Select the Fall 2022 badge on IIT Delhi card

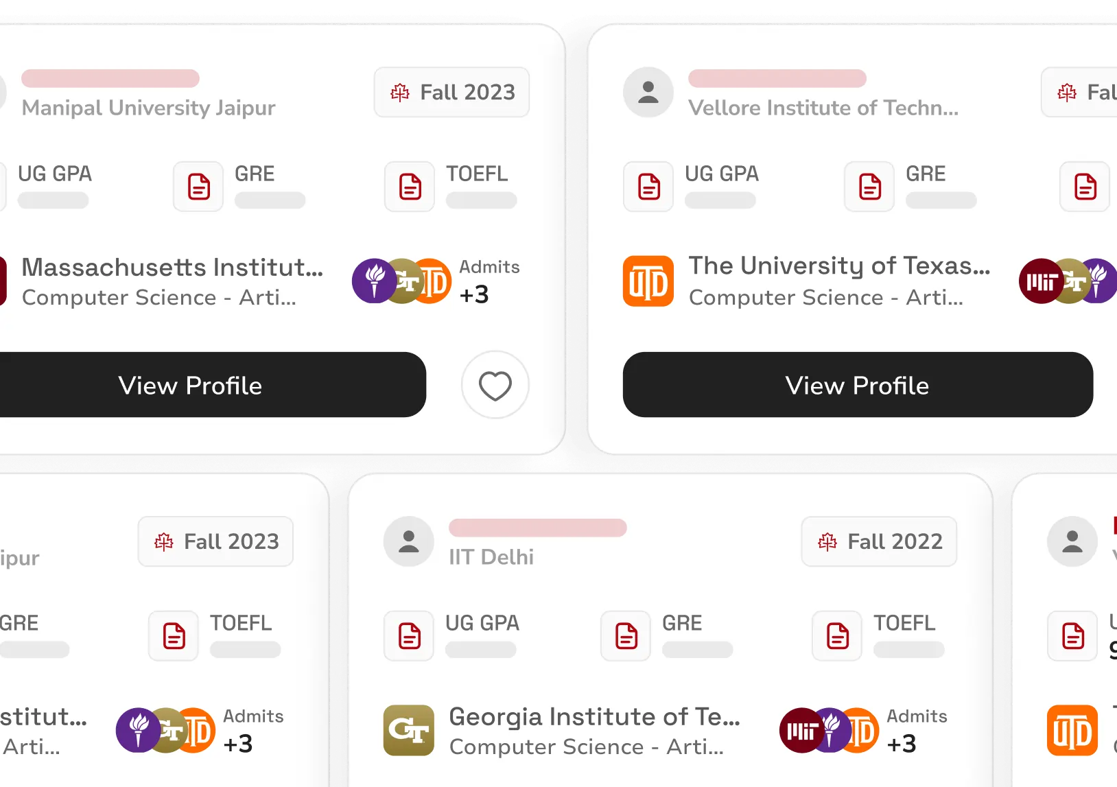879,541
